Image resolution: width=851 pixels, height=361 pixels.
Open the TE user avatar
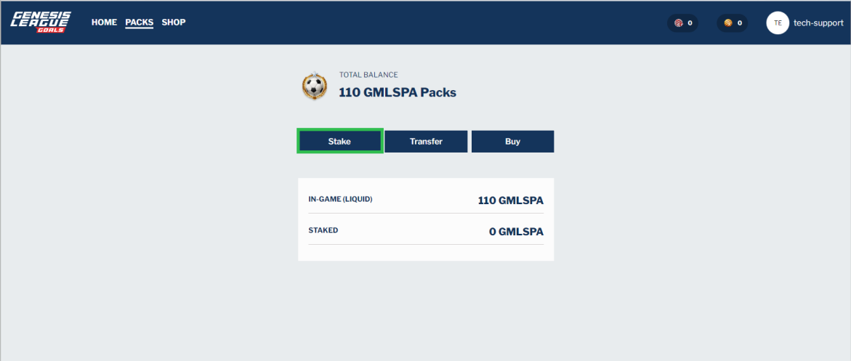[x=778, y=23]
